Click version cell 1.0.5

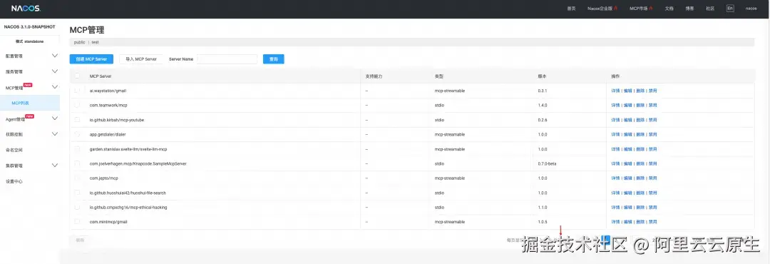[x=542, y=222]
